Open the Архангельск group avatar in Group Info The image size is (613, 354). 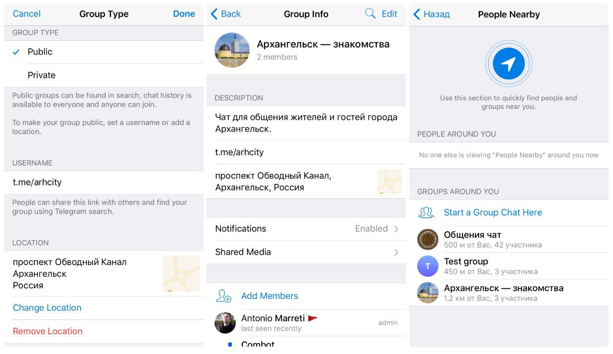click(x=232, y=50)
